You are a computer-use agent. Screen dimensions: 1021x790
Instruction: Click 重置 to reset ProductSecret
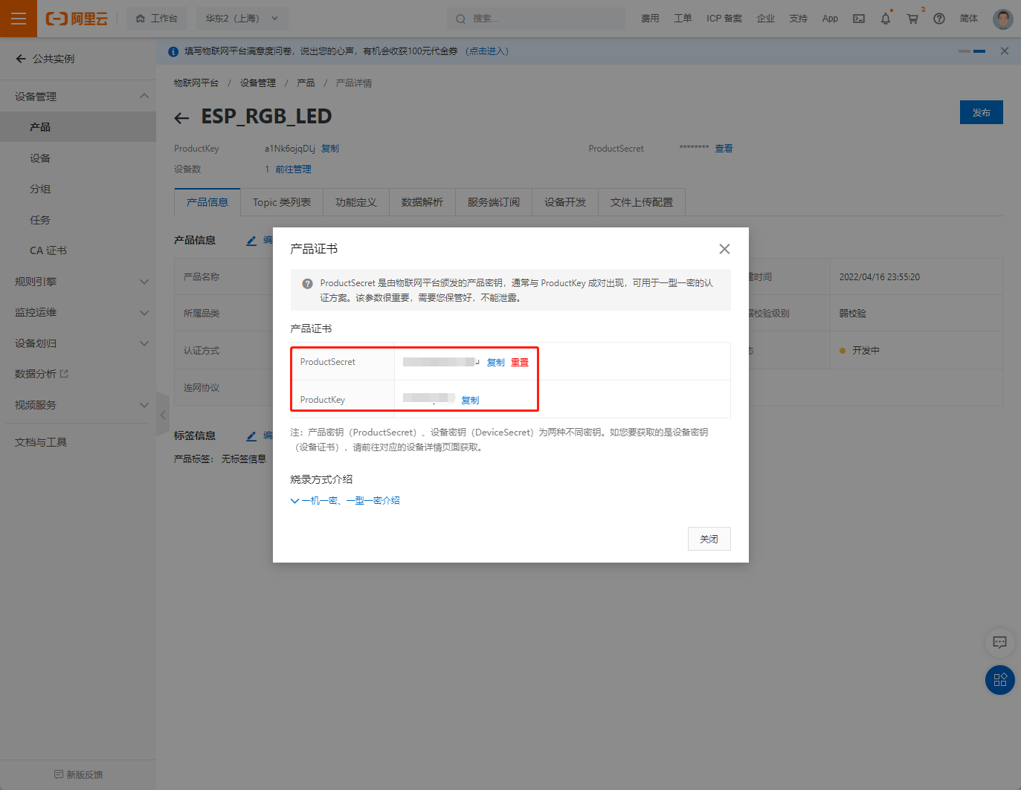click(520, 363)
